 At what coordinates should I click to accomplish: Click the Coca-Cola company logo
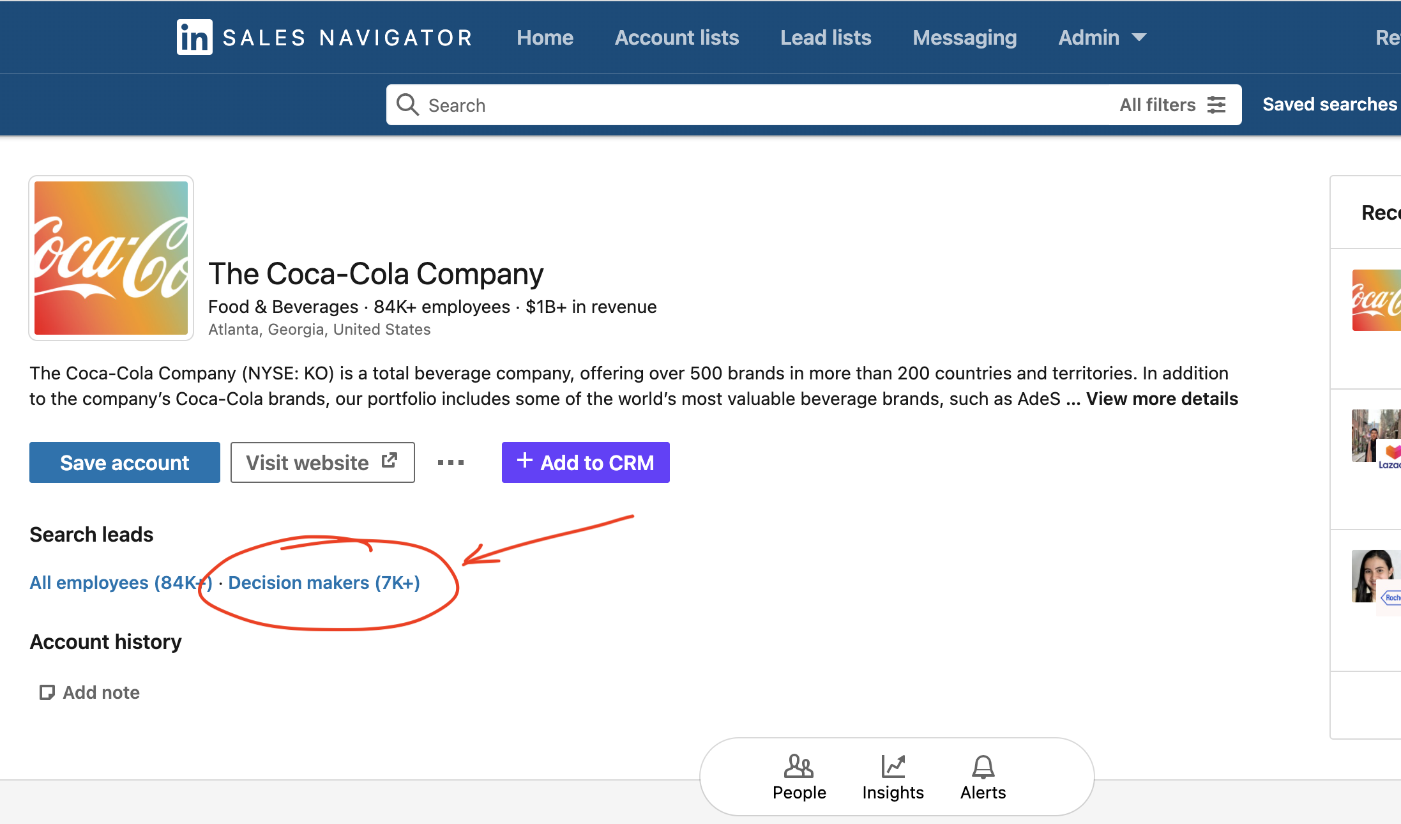[x=111, y=258]
